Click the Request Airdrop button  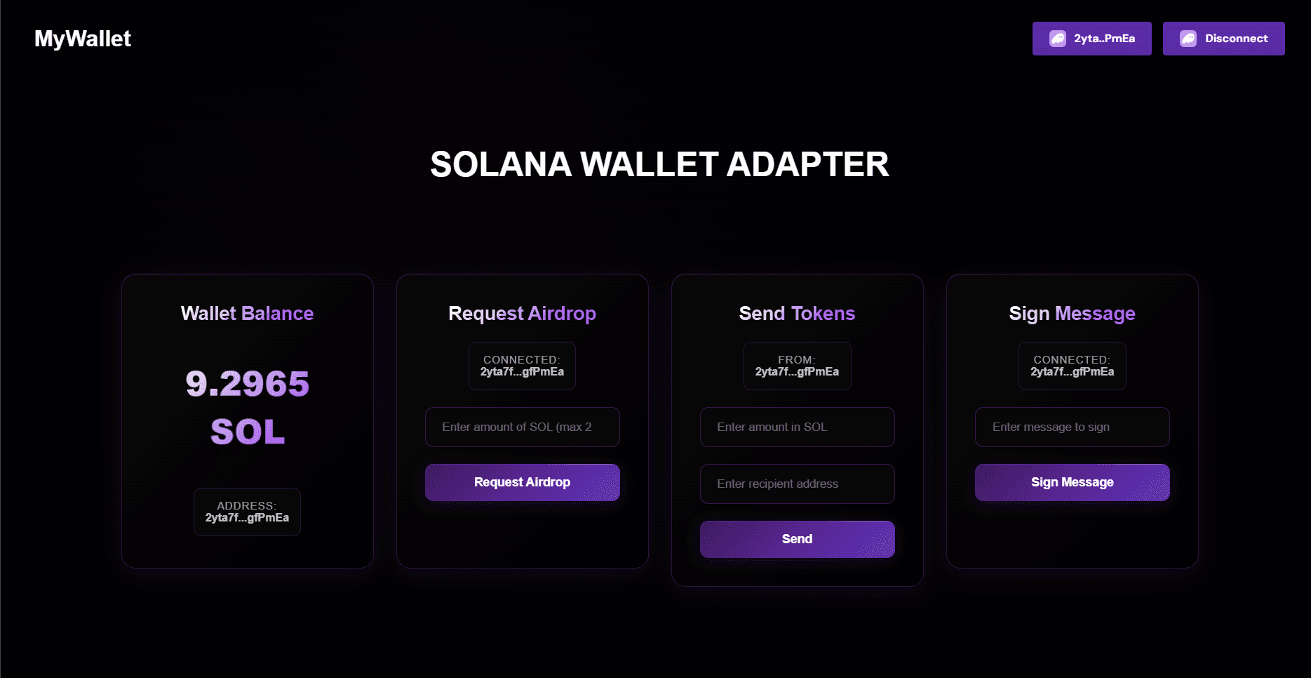(x=522, y=482)
